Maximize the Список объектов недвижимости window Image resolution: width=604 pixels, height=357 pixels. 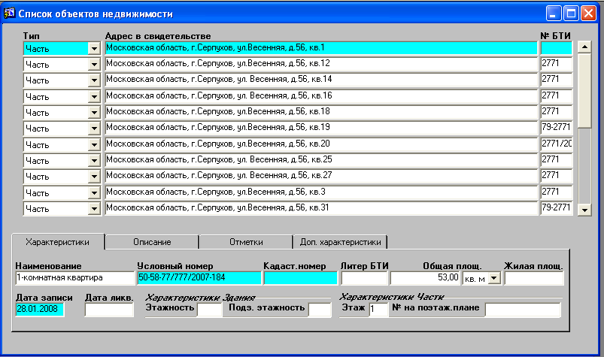tap(571, 14)
